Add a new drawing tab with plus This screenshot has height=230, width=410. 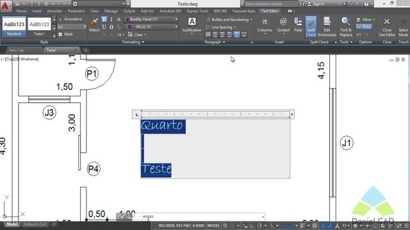click(85, 50)
